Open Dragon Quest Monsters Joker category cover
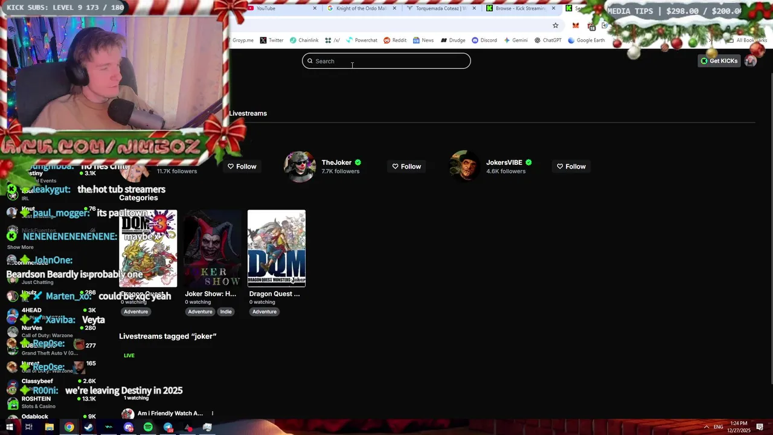 coord(277,248)
